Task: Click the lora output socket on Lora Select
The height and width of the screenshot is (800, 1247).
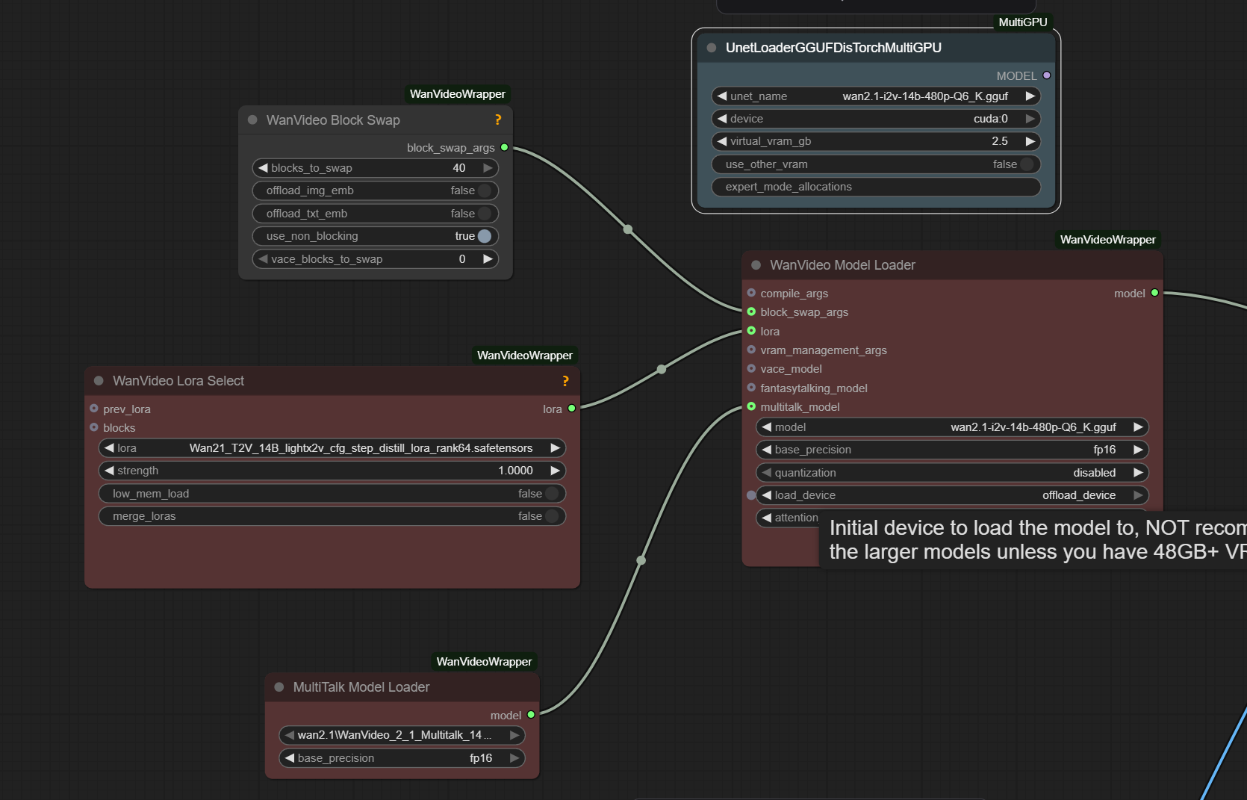Action: [x=572, y=409]
